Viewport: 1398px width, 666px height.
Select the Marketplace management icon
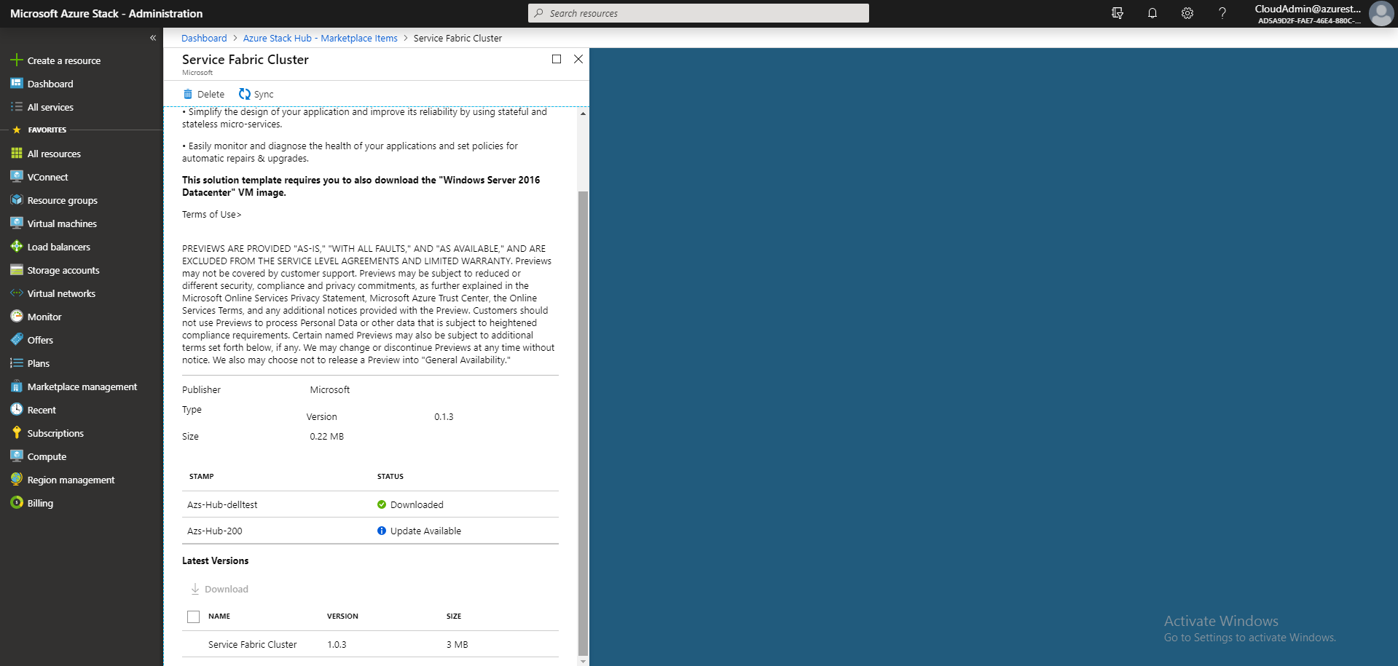(17, 386)
